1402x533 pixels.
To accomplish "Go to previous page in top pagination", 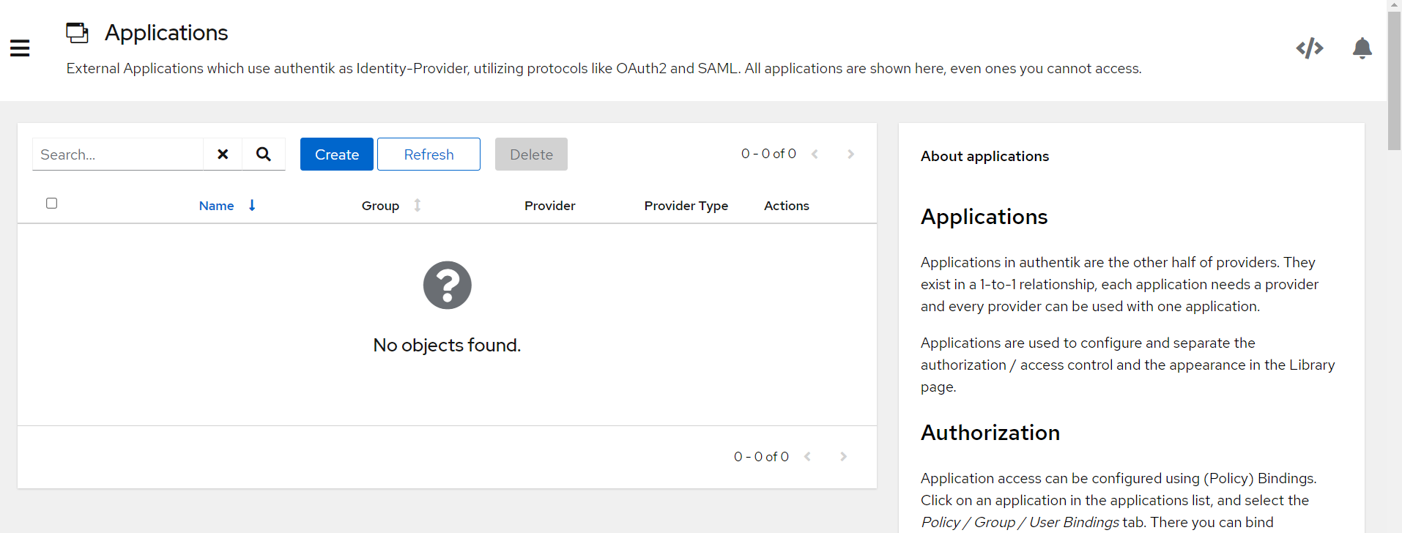I will coord(815,154).
